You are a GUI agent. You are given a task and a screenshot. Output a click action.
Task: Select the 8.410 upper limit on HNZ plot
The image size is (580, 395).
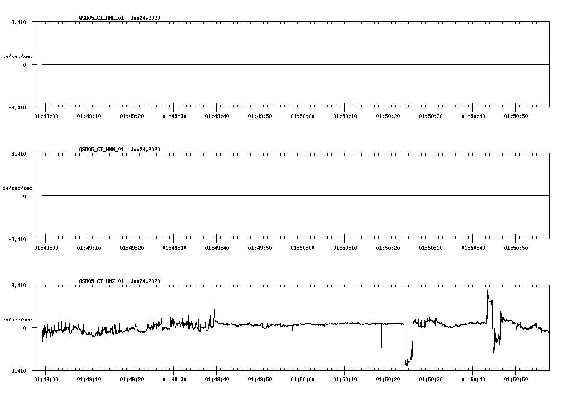click(x=19, y=286)
